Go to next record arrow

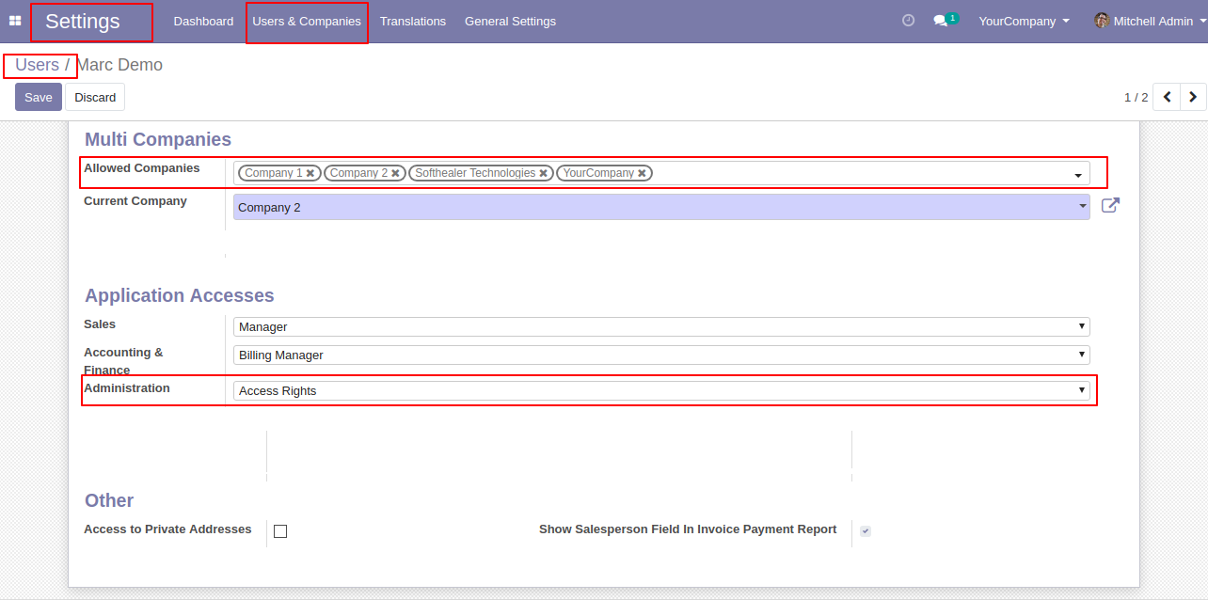point(1193,97)
